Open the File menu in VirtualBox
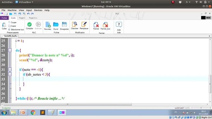 click(3, 10)
